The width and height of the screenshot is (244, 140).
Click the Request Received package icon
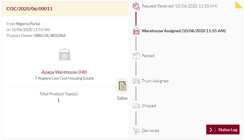pyautogui.click(x=136, y=6)
